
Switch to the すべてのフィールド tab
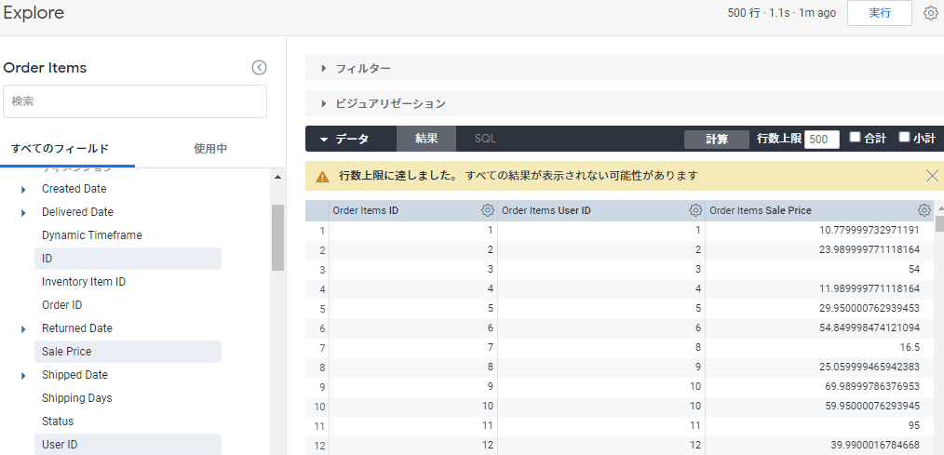pyautogui.click(x=61, y=149)
